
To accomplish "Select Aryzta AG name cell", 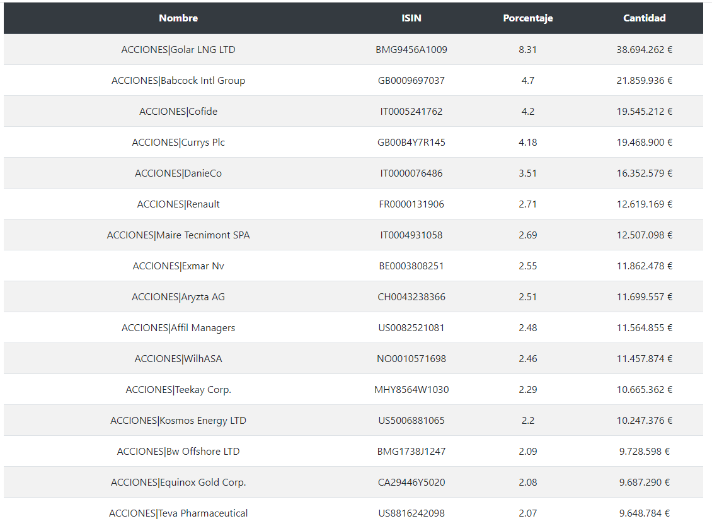I will tap(178, 296).
